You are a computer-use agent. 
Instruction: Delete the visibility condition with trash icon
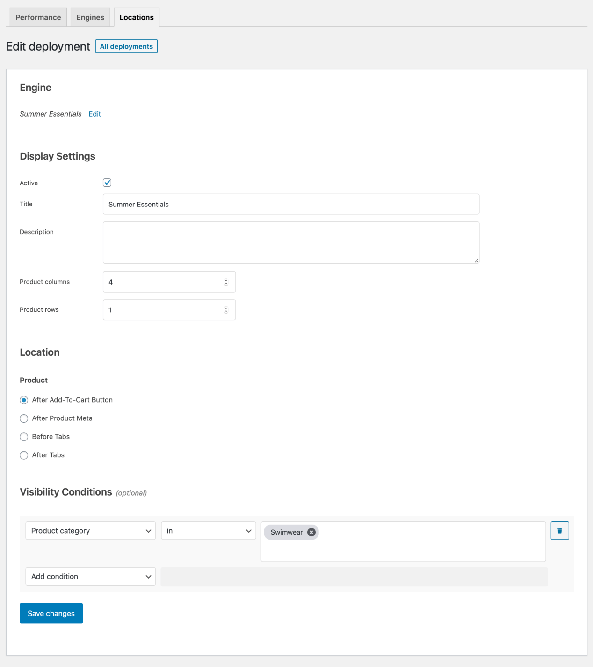point(559,530)
